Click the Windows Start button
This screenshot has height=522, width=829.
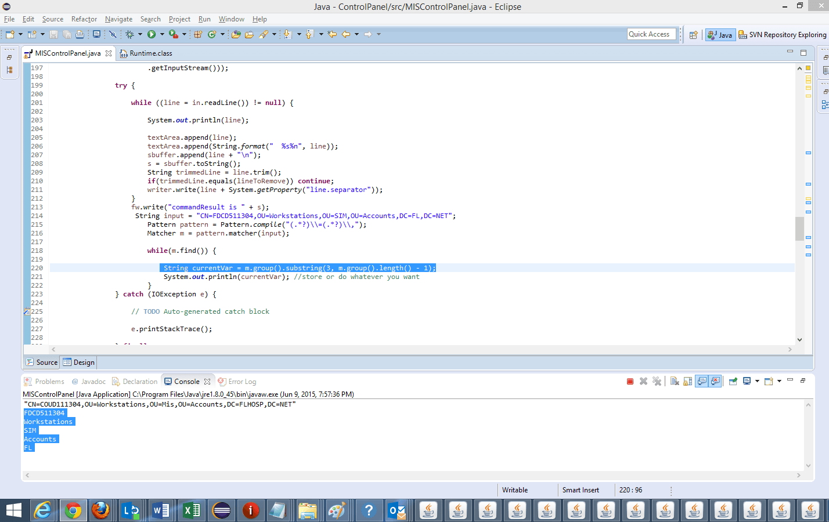[13, 510]
